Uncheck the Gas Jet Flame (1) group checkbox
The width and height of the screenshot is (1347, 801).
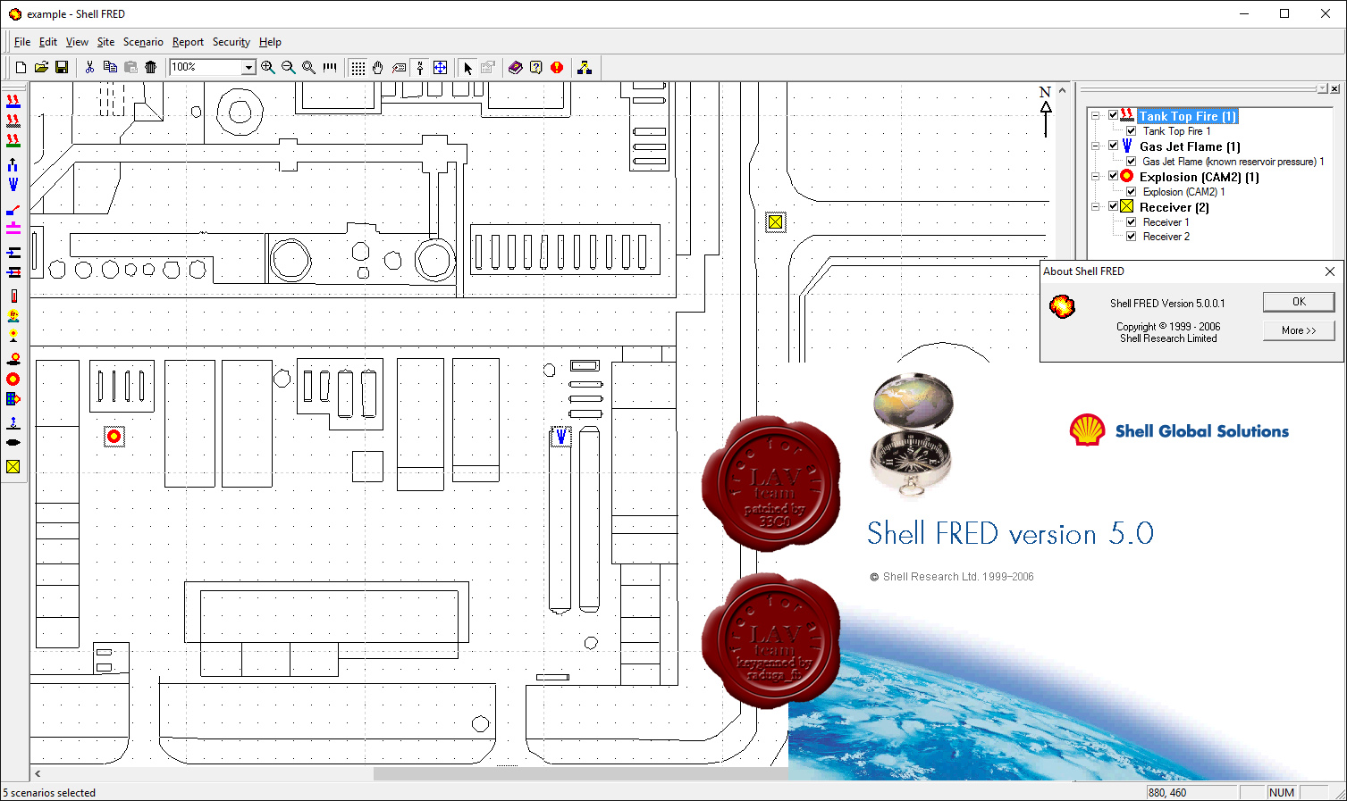1113,146
